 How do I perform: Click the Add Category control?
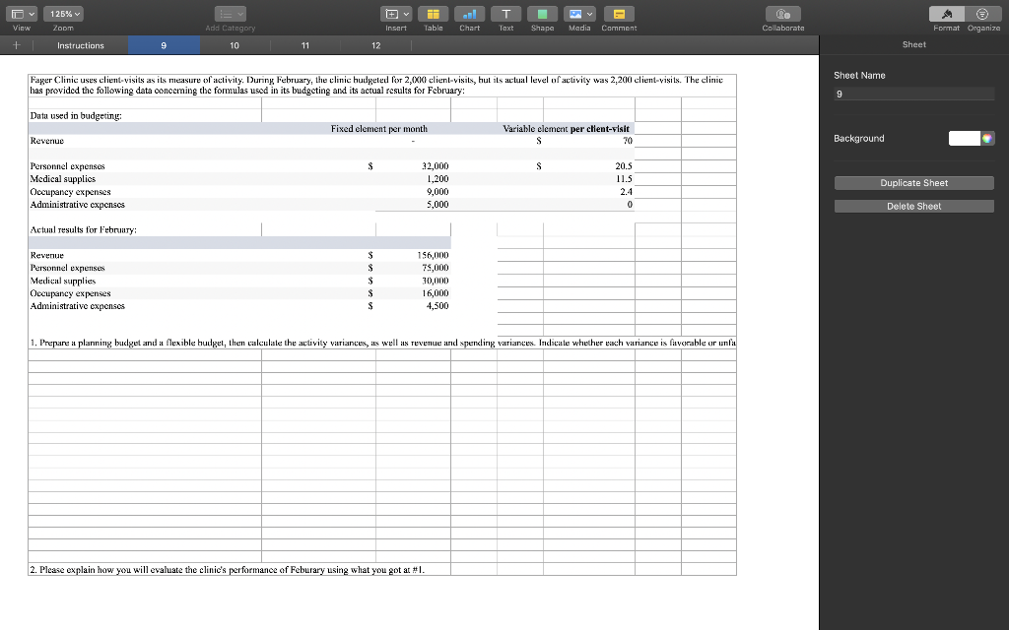(x=231, y=15)
